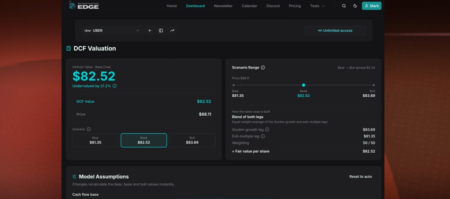Select the Base $82.52 scenario

(x=144, y=140)
